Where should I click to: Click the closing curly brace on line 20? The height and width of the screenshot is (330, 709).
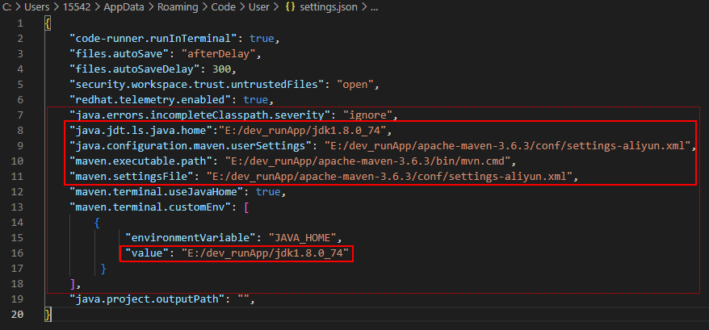point(48,314)
